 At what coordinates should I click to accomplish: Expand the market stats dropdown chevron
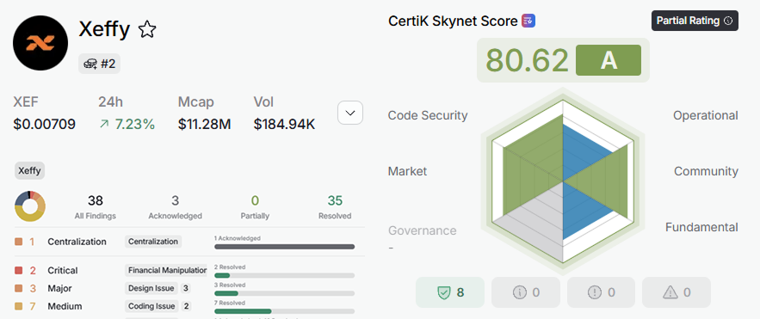click(x=350, y=113)
